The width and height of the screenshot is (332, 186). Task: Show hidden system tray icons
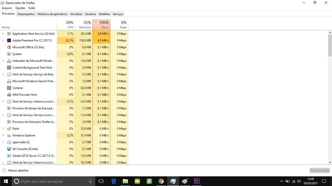pos(282,181)
